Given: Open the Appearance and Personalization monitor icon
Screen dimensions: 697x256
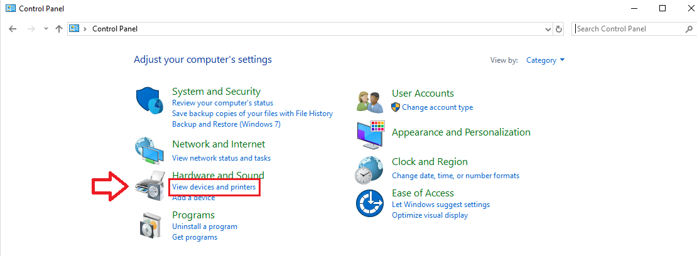Looking at the screenshot, I should point(370,135).
